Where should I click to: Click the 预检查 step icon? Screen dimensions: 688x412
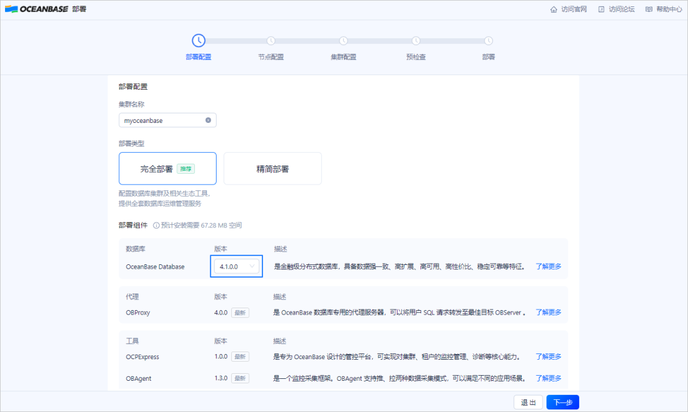[416, 39]
